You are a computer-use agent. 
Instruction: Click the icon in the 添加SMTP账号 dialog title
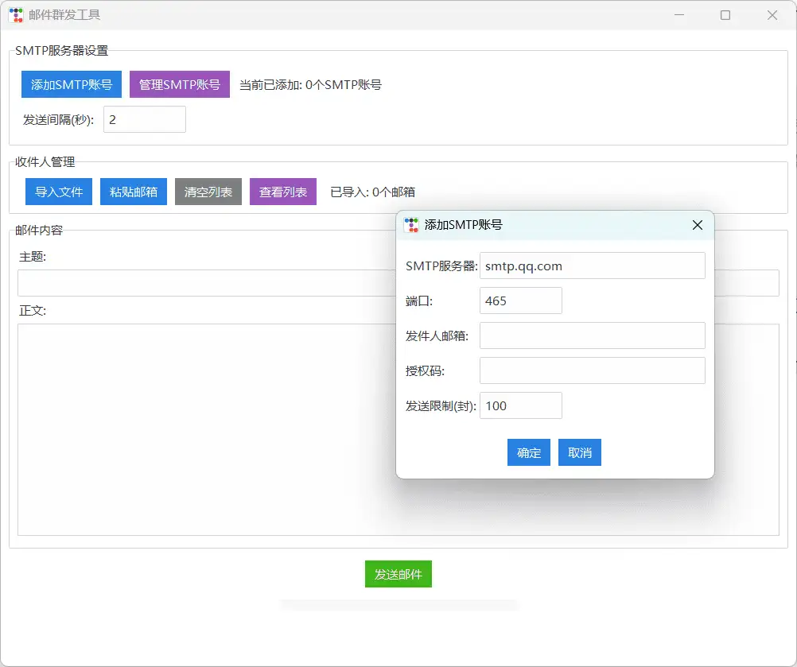click(411, 225)
